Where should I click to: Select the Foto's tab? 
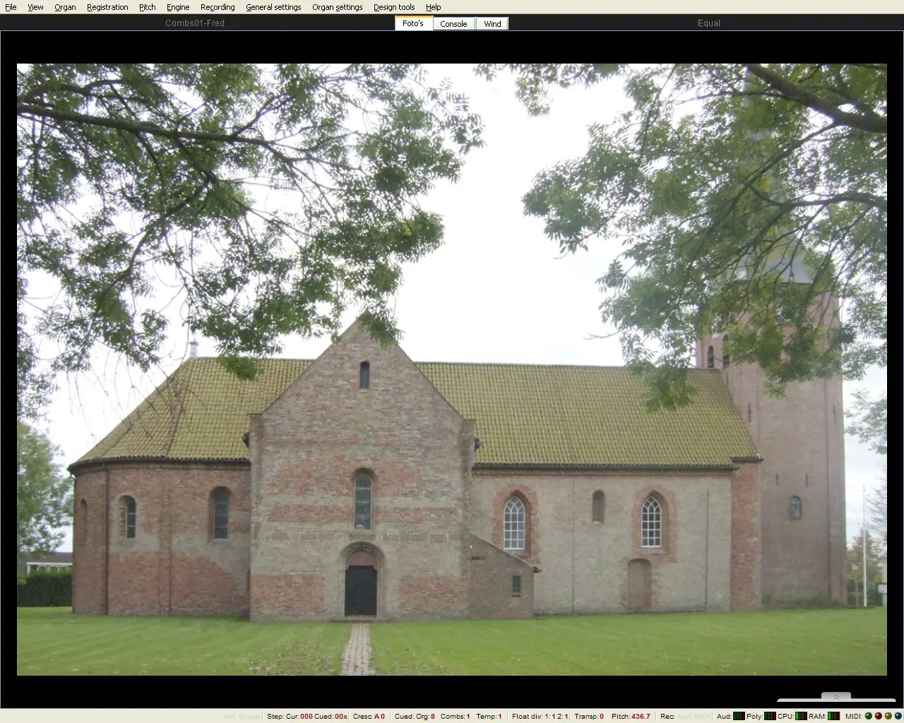click(413, 23)
